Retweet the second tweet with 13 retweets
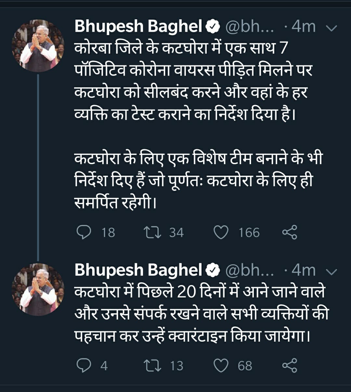 tap(152, 366)
